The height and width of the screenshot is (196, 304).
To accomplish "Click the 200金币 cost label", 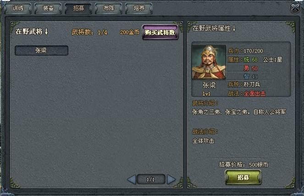I will (x=129, y=32).
